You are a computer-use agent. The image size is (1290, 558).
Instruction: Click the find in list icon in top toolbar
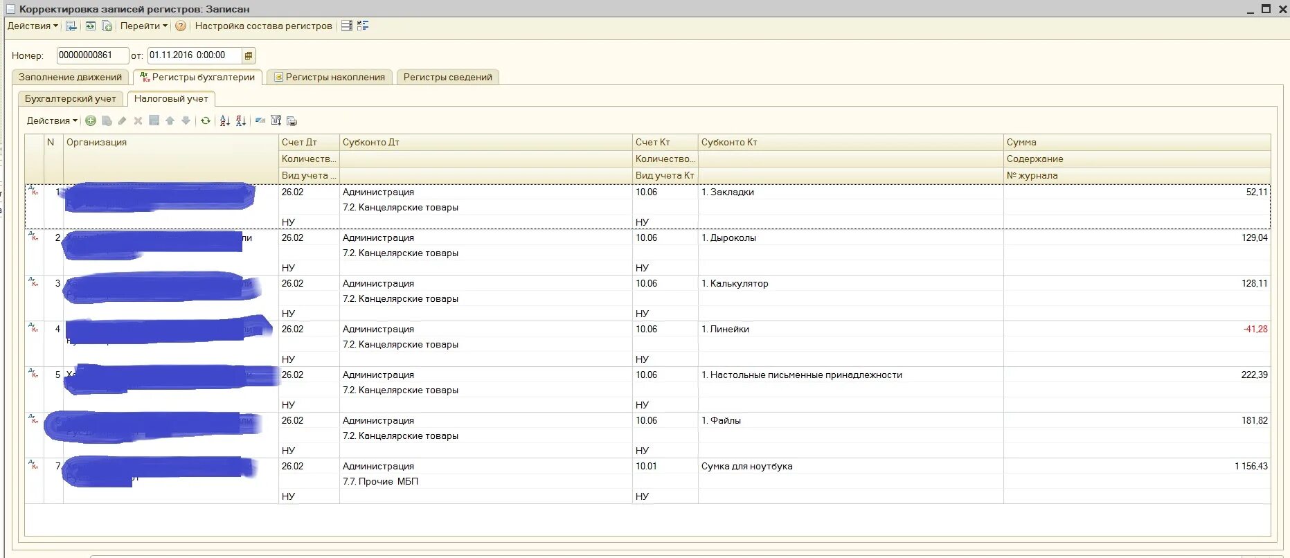(71, 26)
